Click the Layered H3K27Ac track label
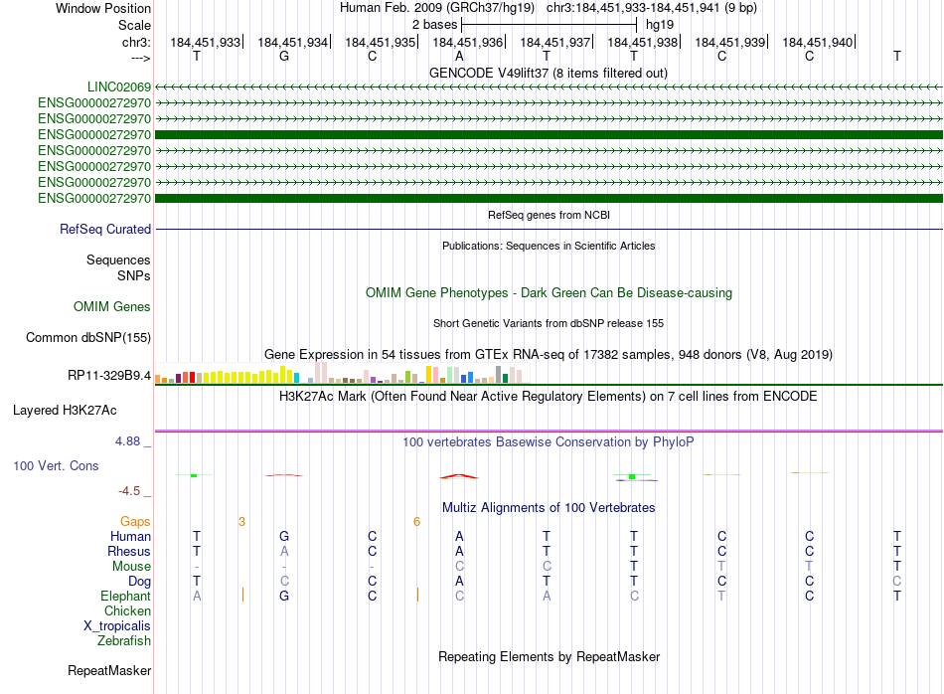This screenshot has width=944, height=694. (x=65, y=411)
